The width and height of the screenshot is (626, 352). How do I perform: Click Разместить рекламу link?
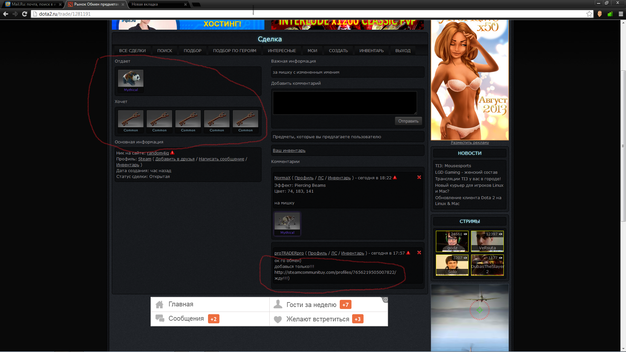470,142
